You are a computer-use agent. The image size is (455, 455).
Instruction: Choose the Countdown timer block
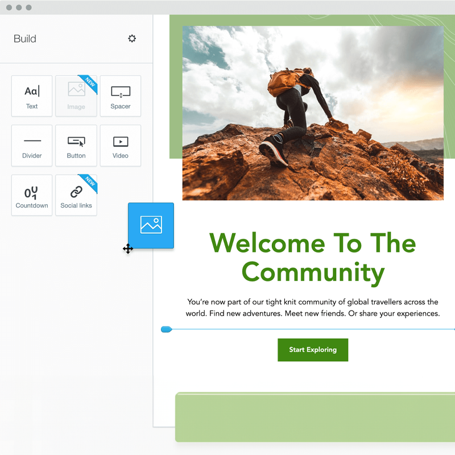32,195
